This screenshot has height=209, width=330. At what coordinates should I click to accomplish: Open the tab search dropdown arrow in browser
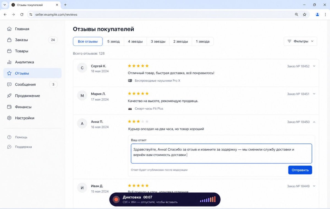(5, 5)
